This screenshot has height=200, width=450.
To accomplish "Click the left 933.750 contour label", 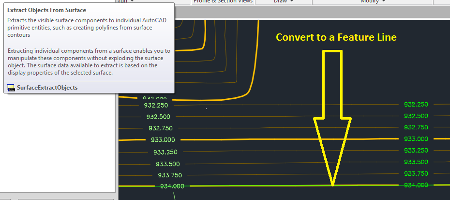I will click(x=170, y=175).
